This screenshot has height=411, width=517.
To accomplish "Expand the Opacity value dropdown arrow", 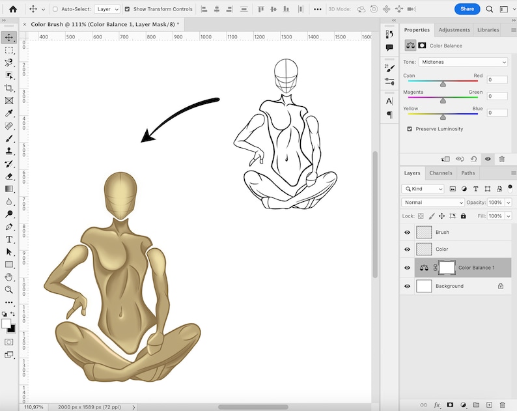I will (509, 203).
